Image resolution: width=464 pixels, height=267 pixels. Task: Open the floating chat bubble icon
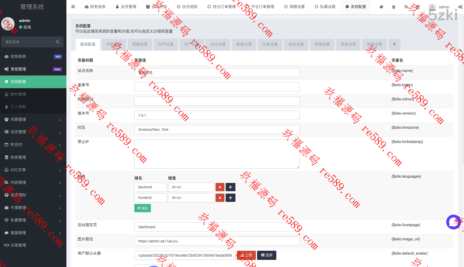(453, 222)
